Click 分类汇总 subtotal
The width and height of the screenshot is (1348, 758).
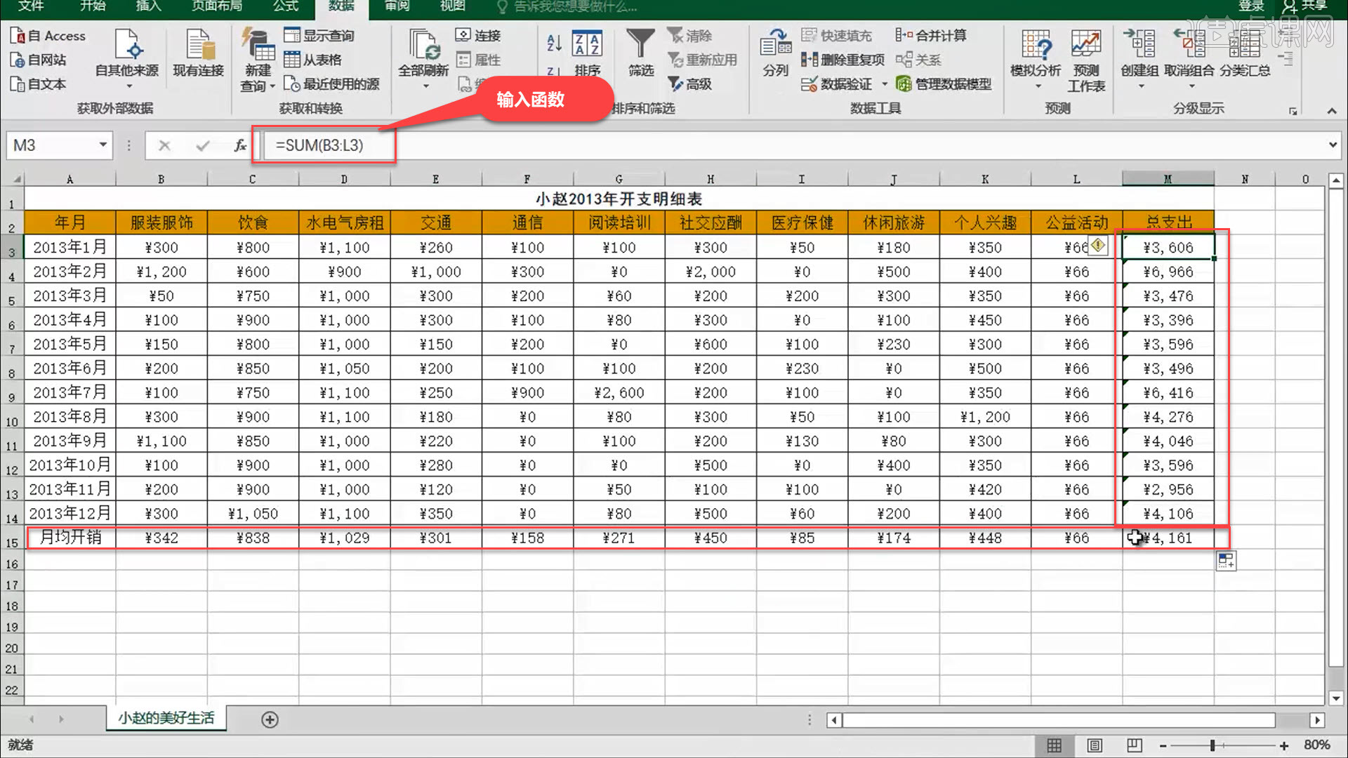[1245, 55]
